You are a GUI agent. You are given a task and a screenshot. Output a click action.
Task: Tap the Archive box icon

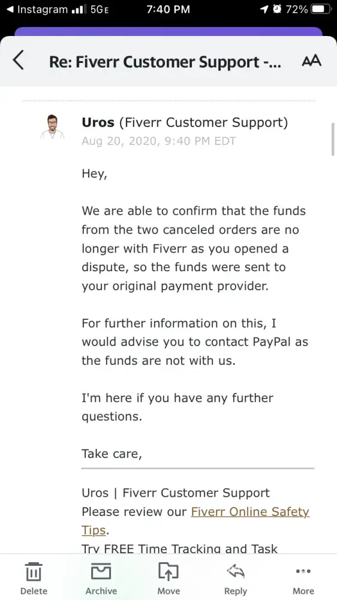click(101, 571)
